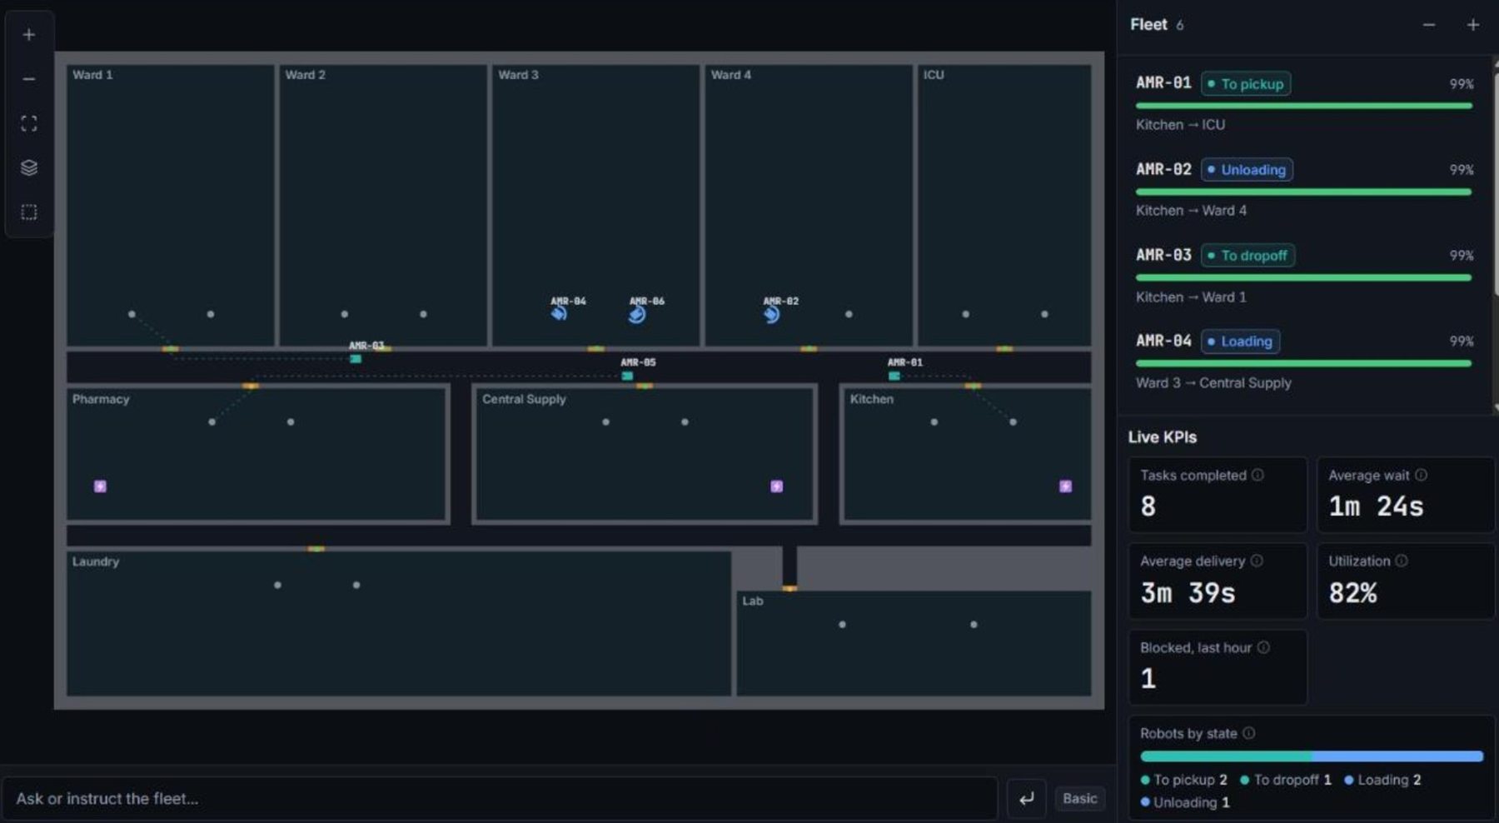Click the To pickup 2 legend entry
This screenshot has height=823, width=1499.
tap(1183, 780)
